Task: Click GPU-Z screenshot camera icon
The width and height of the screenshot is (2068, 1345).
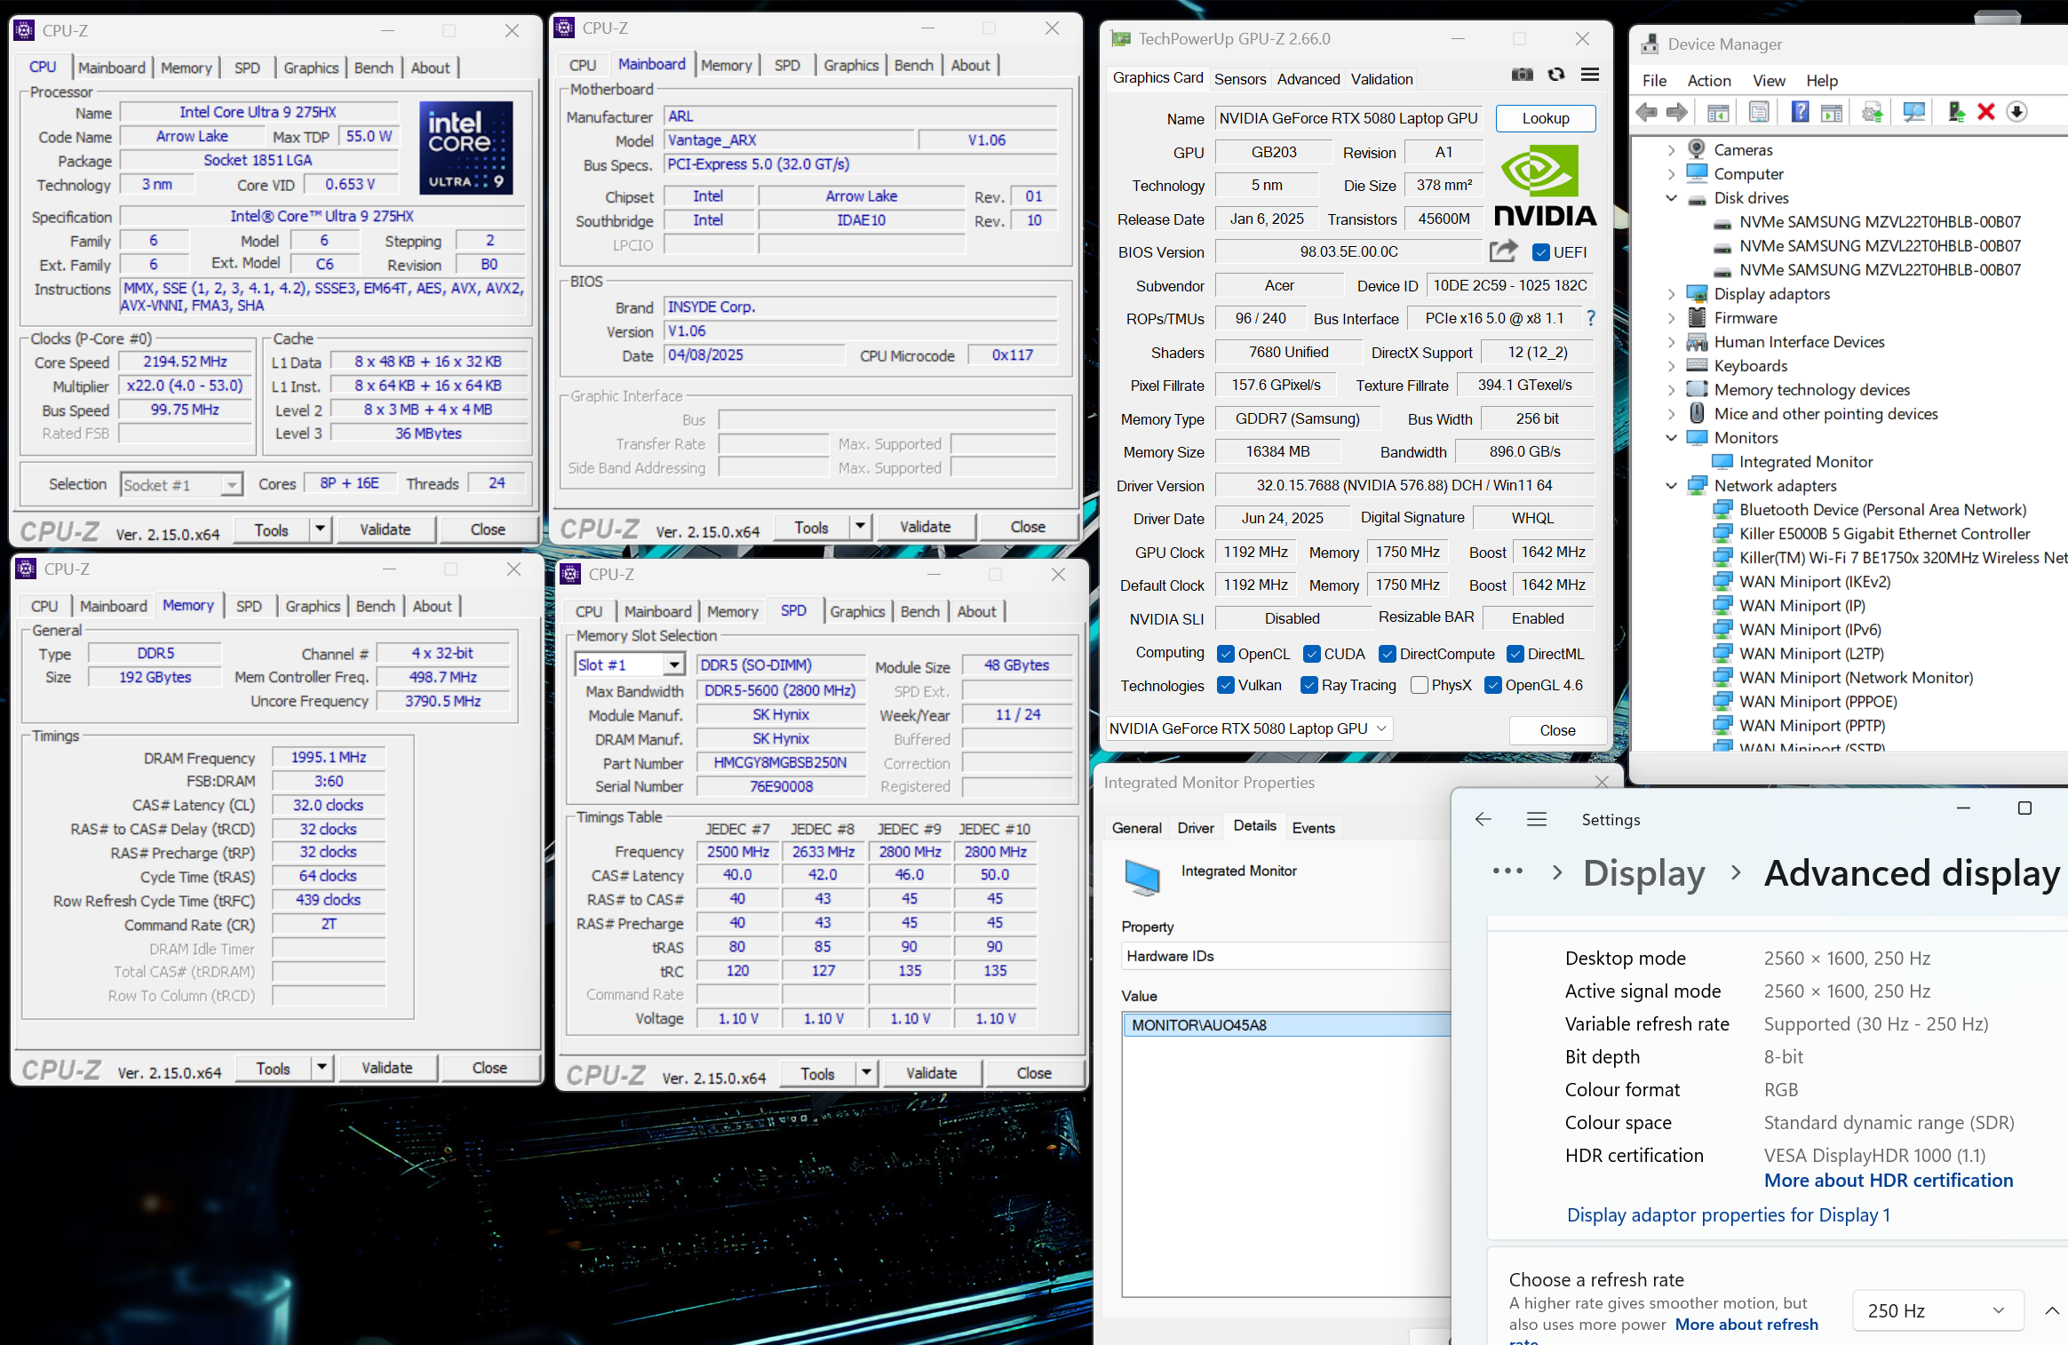Action: [x=1522, y=75]
